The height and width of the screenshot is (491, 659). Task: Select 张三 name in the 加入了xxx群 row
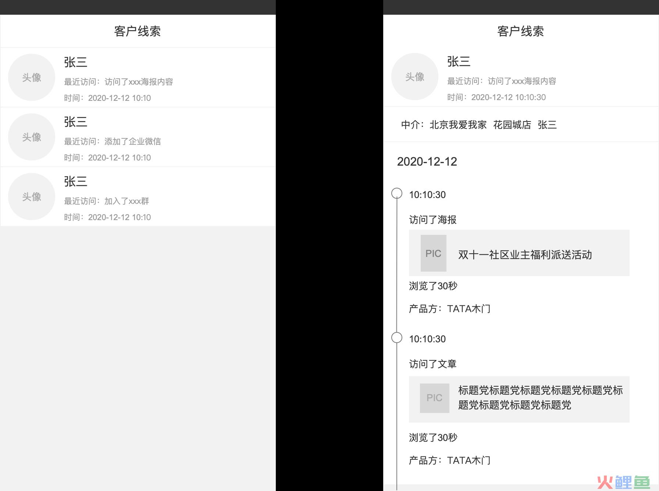(76, 181)
